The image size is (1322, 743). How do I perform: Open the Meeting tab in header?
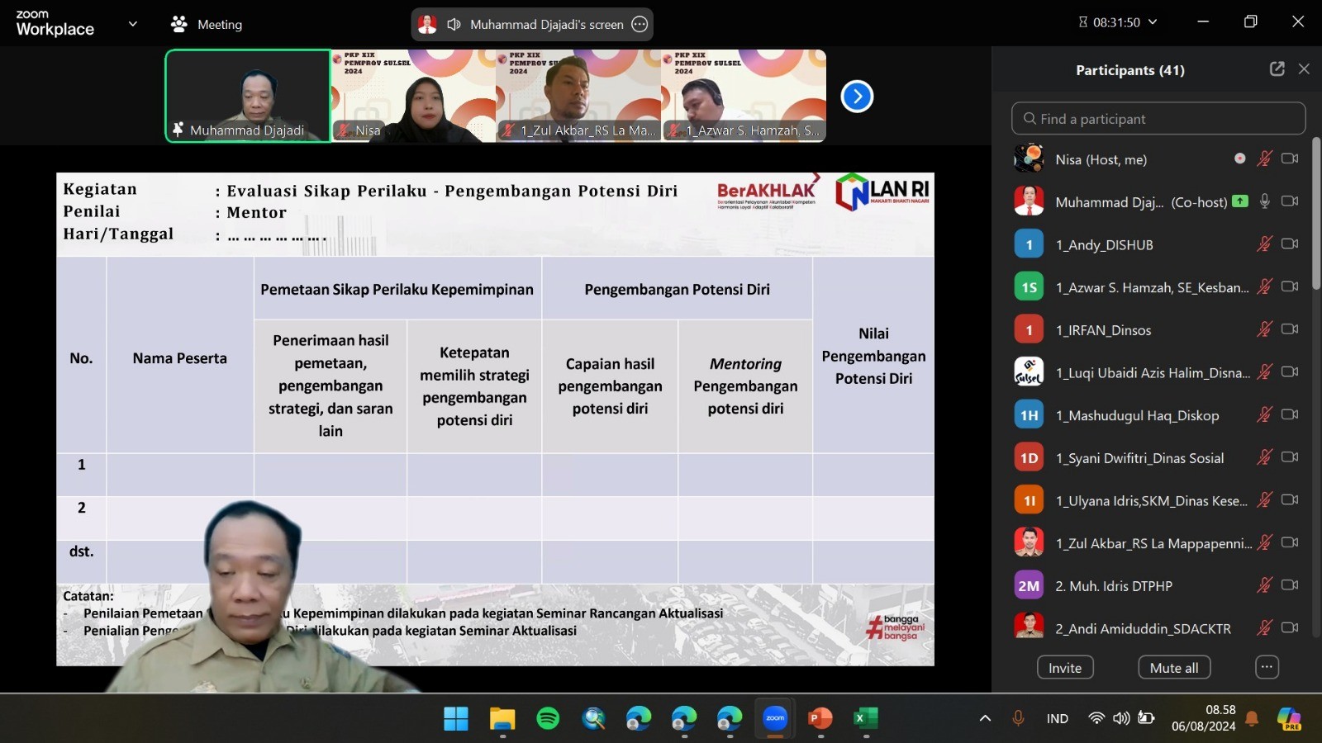tap(207, 24)
